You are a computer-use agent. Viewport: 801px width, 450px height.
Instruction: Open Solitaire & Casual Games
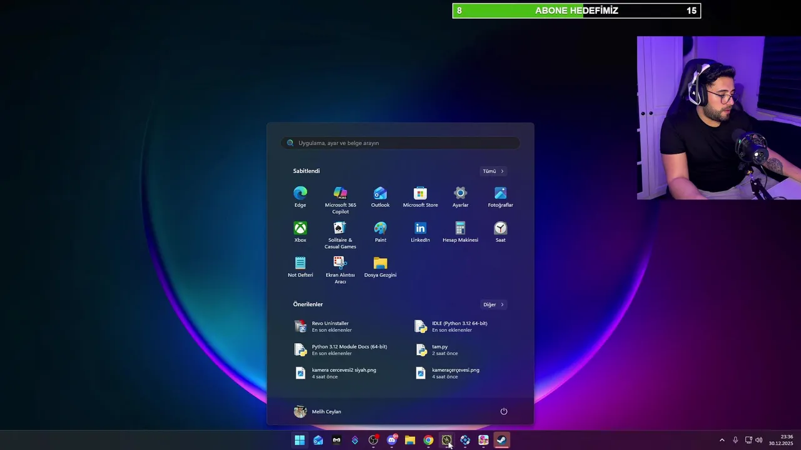tap(340, 235)
